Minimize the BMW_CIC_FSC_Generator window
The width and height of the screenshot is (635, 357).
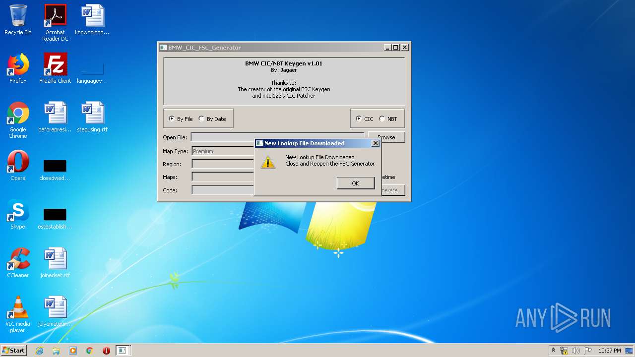[x=387, y=48]
